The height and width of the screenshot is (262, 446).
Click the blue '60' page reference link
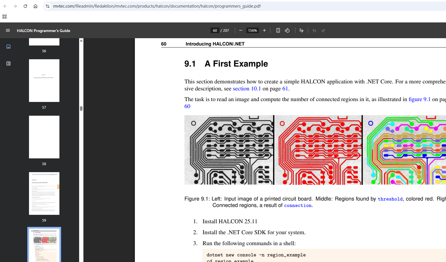click(x=187, y=106)
